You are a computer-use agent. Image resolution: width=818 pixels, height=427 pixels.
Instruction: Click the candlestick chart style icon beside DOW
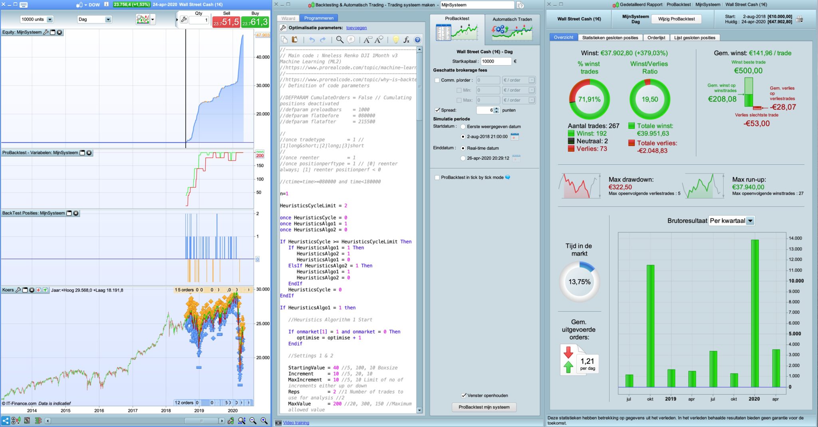[79, 5]
